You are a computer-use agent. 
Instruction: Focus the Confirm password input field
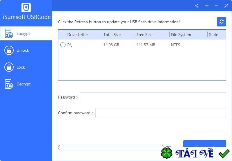click(161, 113)
